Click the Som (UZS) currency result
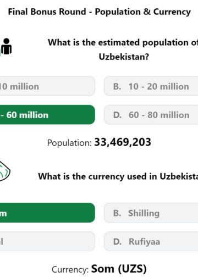This screenshot has height=277, width=198. 119,269
